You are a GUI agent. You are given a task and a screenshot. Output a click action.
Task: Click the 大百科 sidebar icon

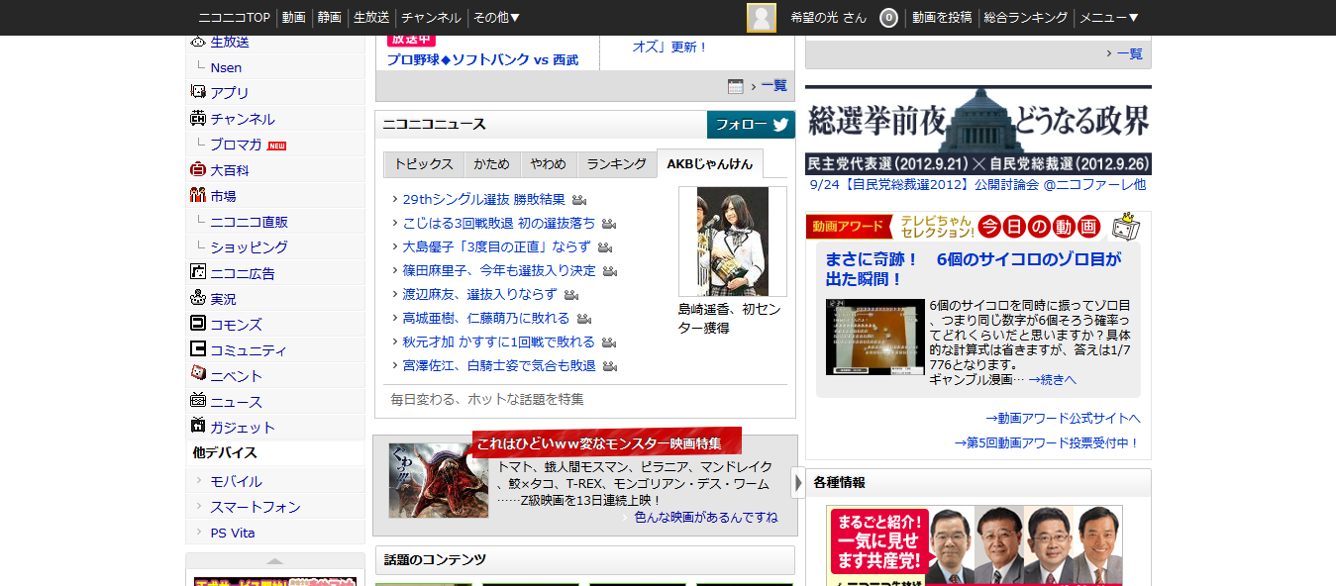click(x=197, y=169)
